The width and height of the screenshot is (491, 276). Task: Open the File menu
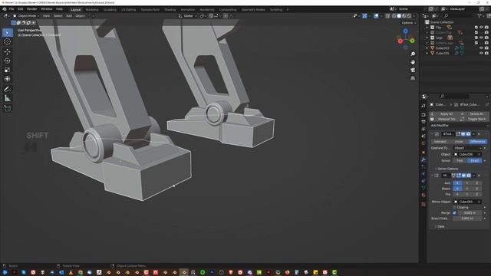[12, 9]
